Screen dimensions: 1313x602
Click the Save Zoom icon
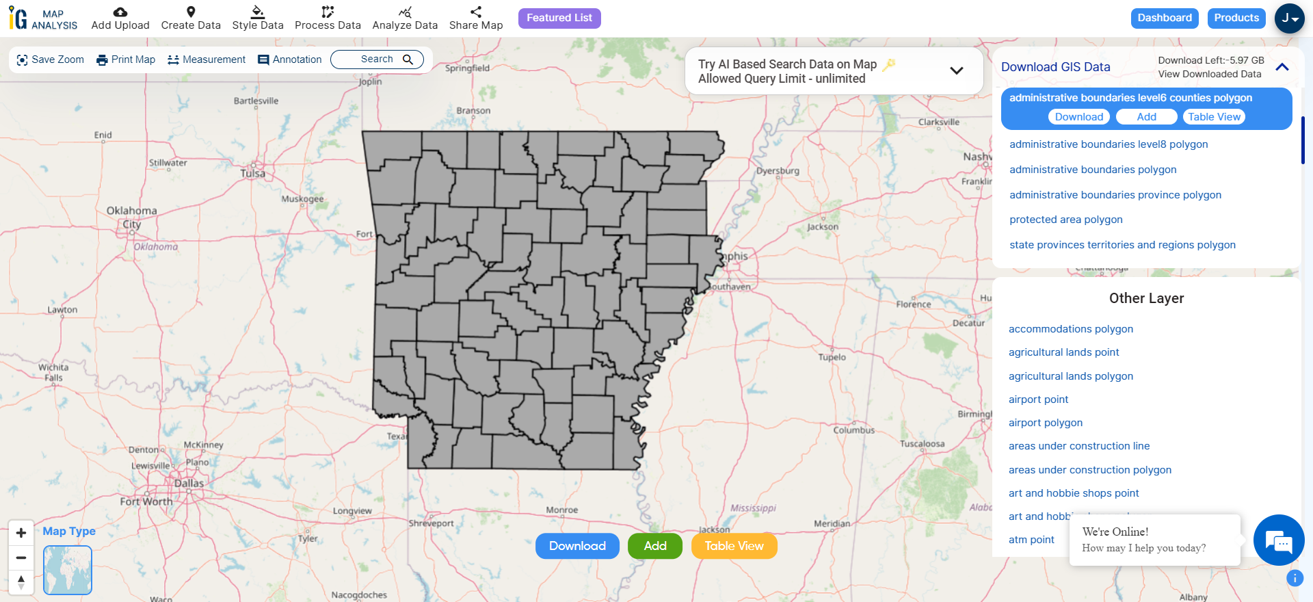click(x=22, y=60)
